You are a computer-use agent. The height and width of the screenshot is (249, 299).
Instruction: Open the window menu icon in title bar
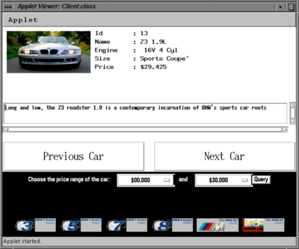click(8, 7)
